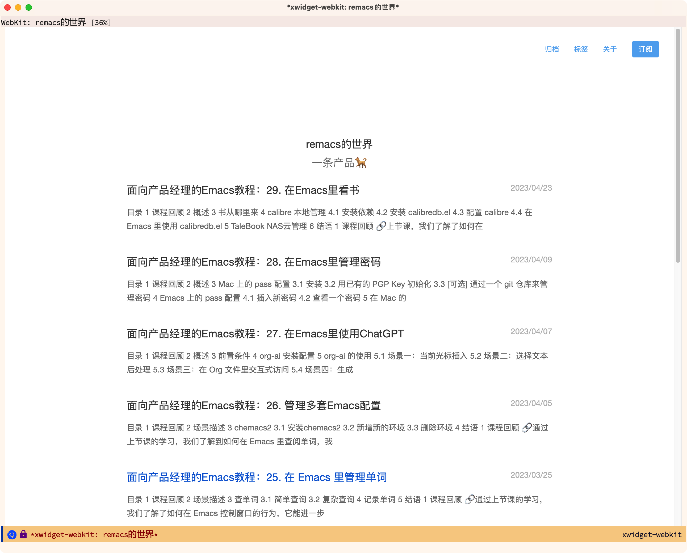Click the green zoom window button
The height and width of the screenshot is (553, 687).
point(29,7)
